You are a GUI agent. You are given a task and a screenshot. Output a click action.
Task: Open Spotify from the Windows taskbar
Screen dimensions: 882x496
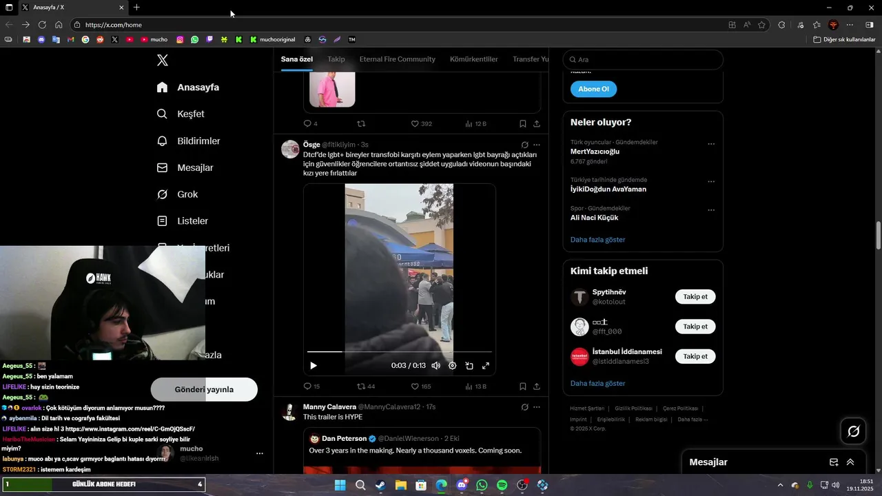point(502,485)
